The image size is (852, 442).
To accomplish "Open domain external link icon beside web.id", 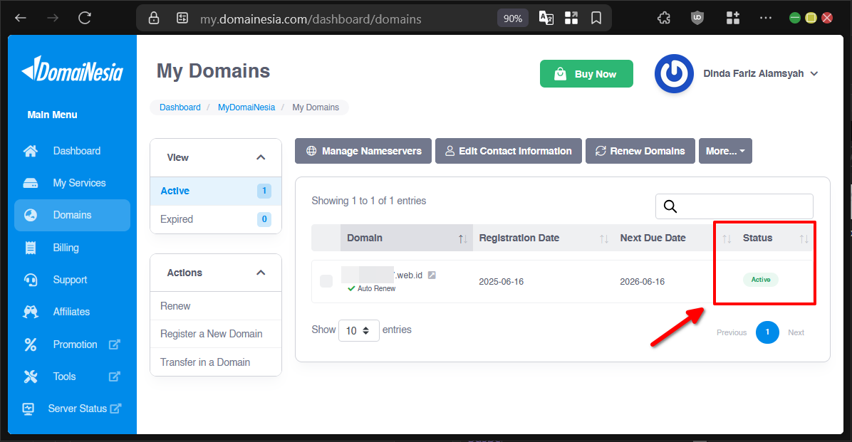I will pyautogui.click(x=432, y=275).
